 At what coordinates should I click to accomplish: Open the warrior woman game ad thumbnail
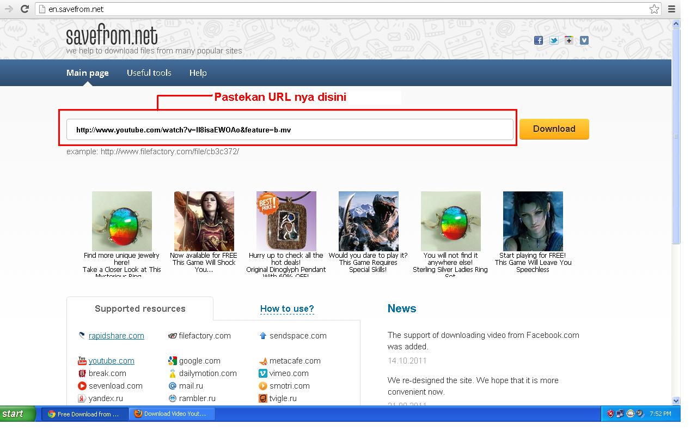(204, 221)
